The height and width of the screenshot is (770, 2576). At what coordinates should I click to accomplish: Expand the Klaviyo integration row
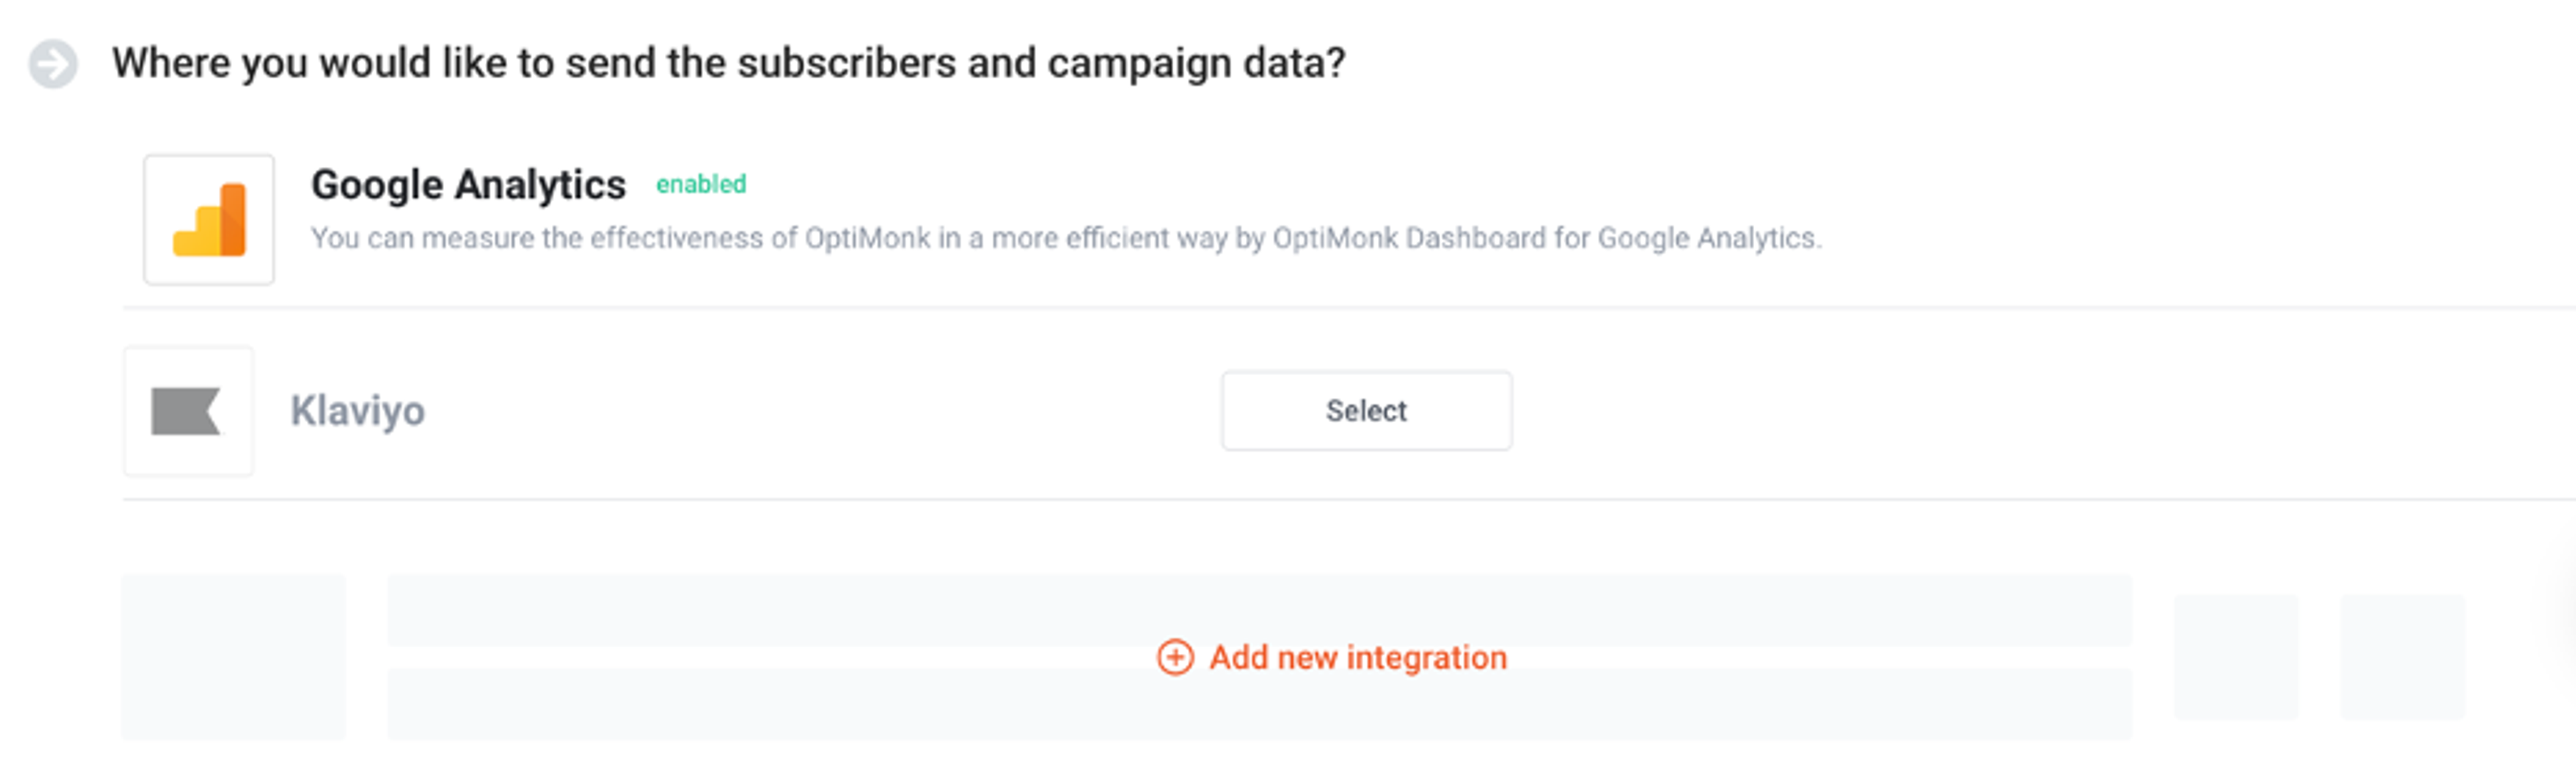click(x=1366, y=411)
